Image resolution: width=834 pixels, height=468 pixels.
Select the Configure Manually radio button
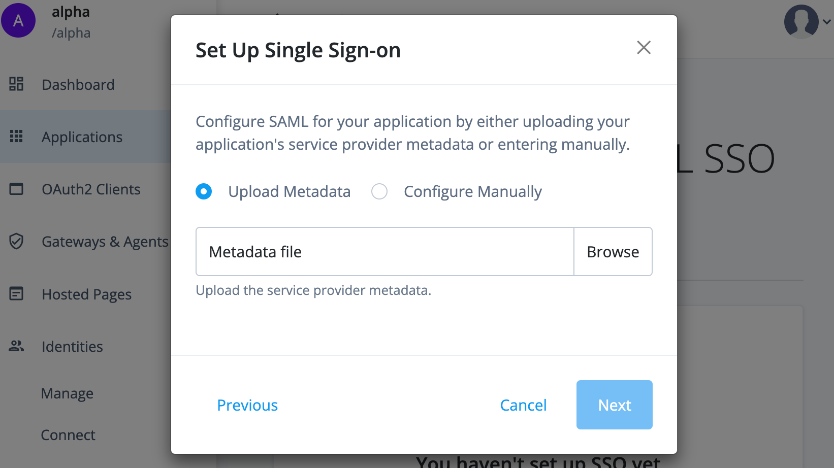pyautogui.click(x=379, y=191)
